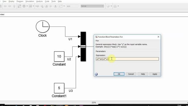188x106 pixels.
Task: Expand the Model Explorer dropdown arrow
Action: click(33, 6)
